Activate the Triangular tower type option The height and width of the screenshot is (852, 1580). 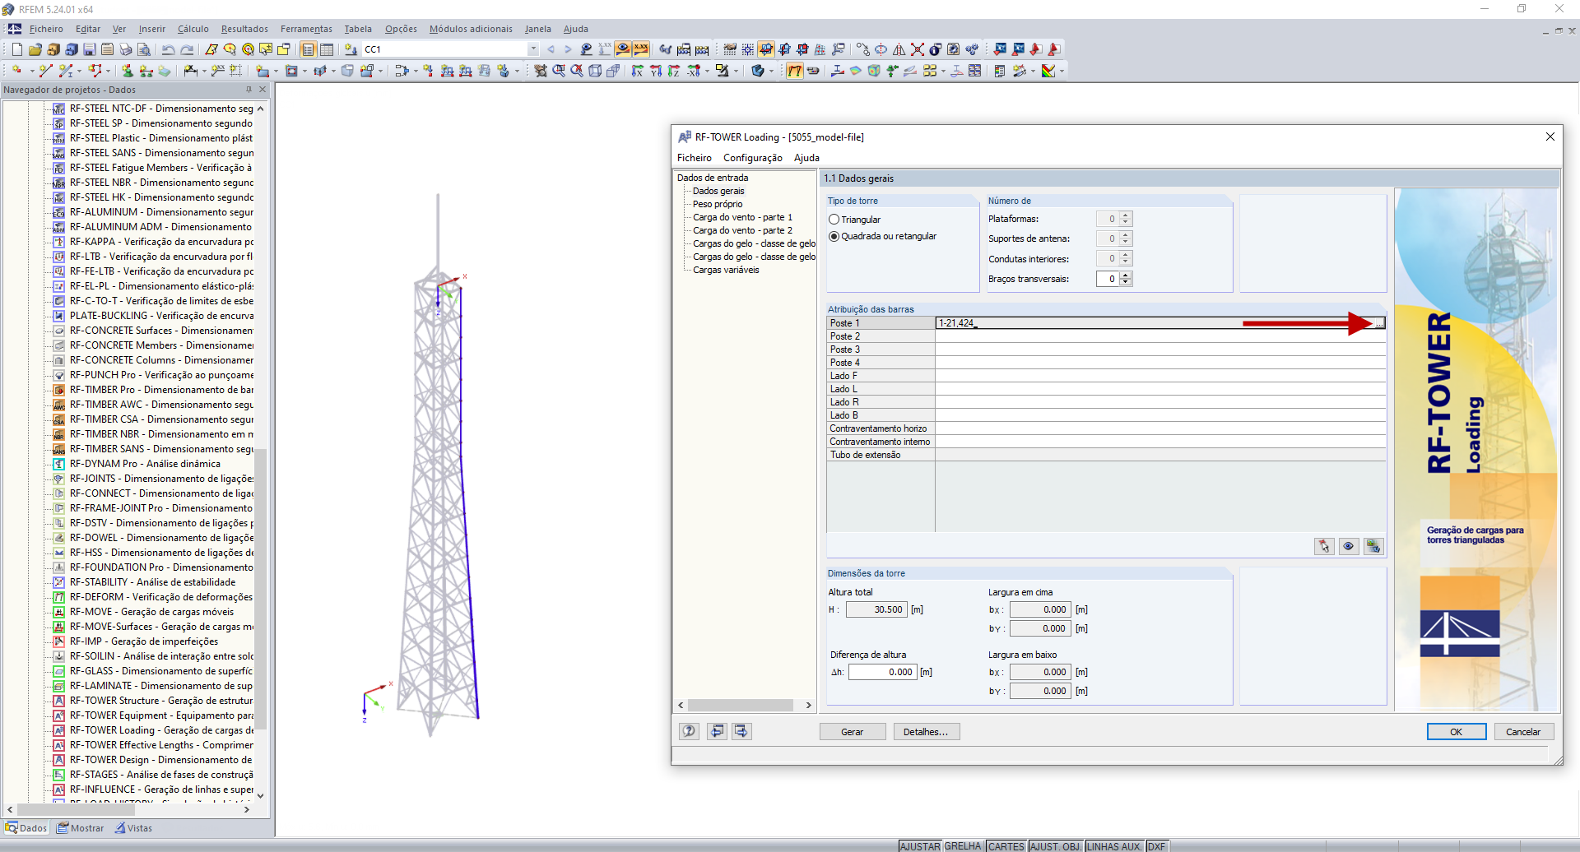click(834, 219)
